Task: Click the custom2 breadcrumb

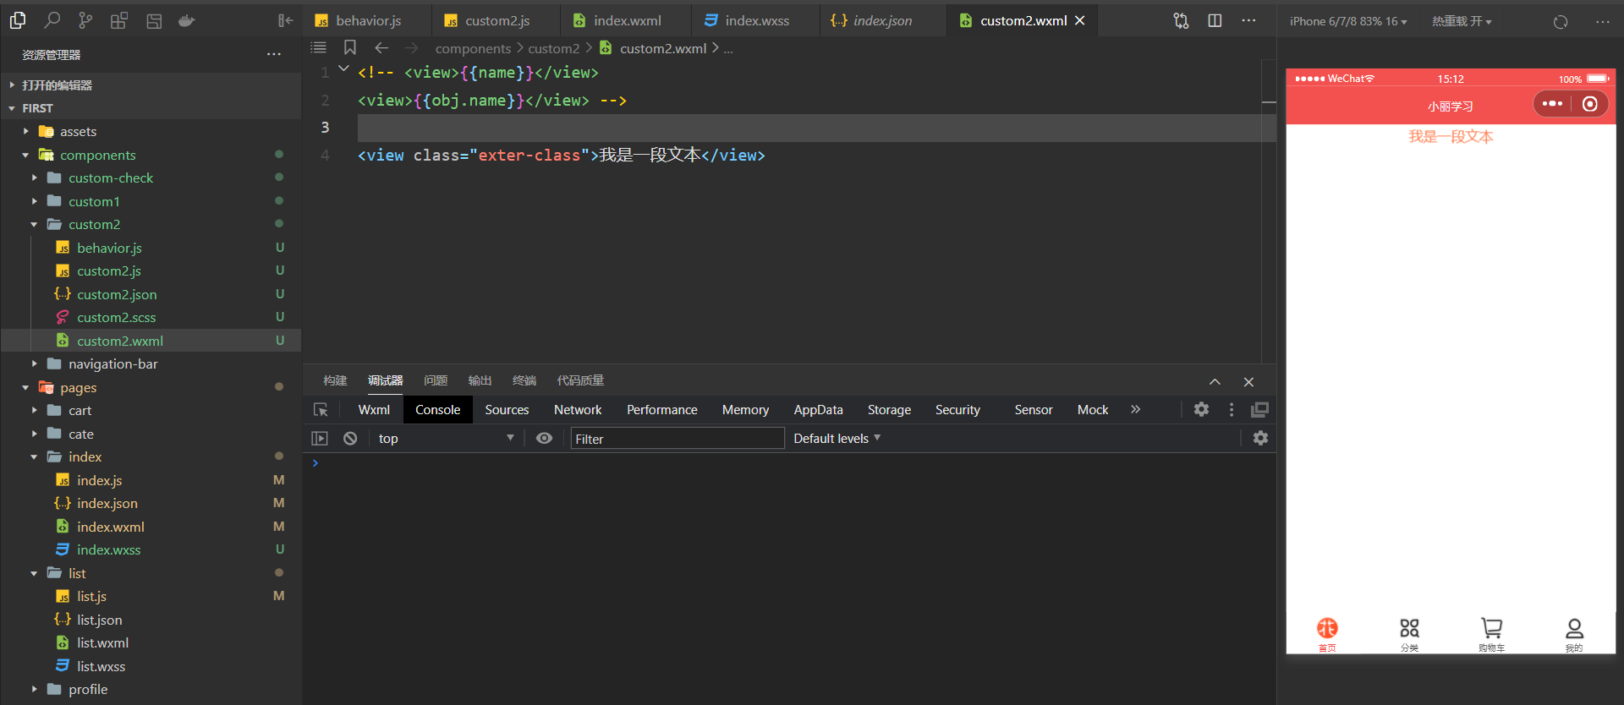Action: coord(554,48)
